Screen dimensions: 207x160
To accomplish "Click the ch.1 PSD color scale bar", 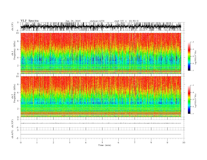I will pos(189,56).
